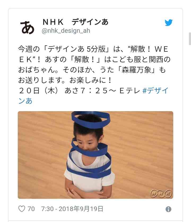
Task: Click the broadcast time text あさ７：２５〜
Action: tap(90, 91)
